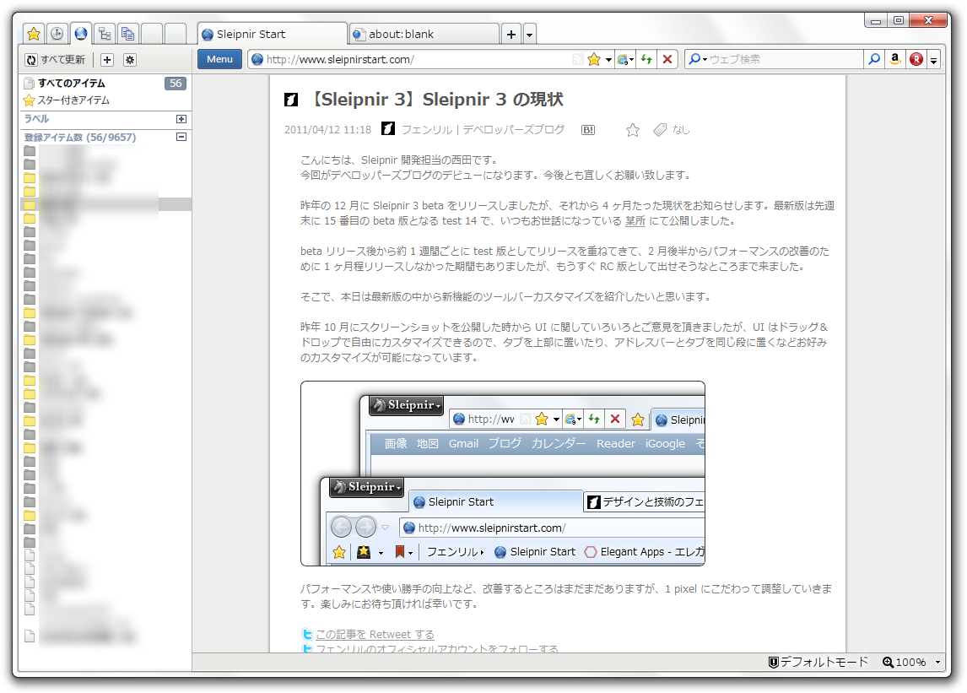967x693 pixels.
Task: Stop loading with the red X
Action: [x=667, y=59]
